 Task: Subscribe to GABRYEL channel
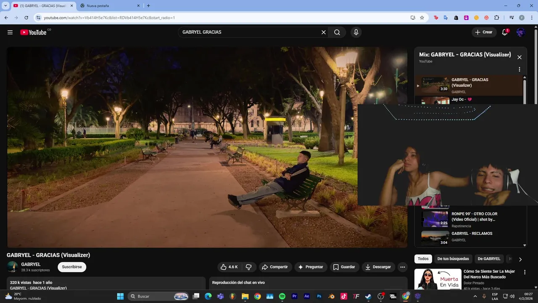[x=72, y=267]
